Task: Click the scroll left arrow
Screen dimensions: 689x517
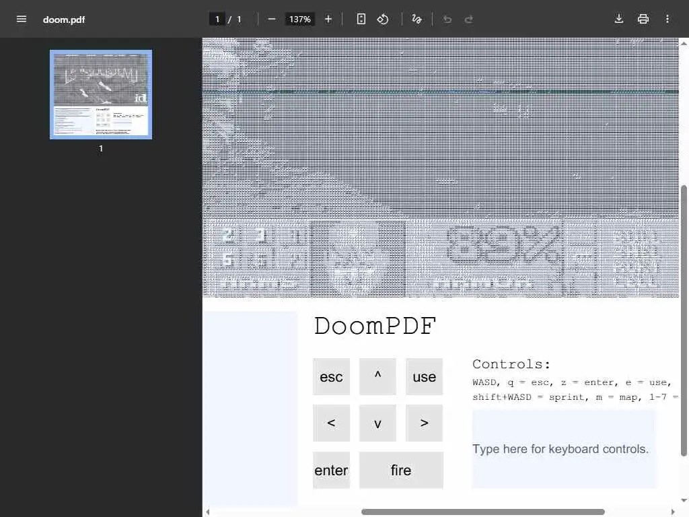Action: 207,512
